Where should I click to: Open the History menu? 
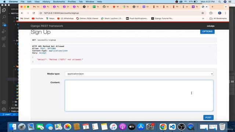click(x=46, y=1)
